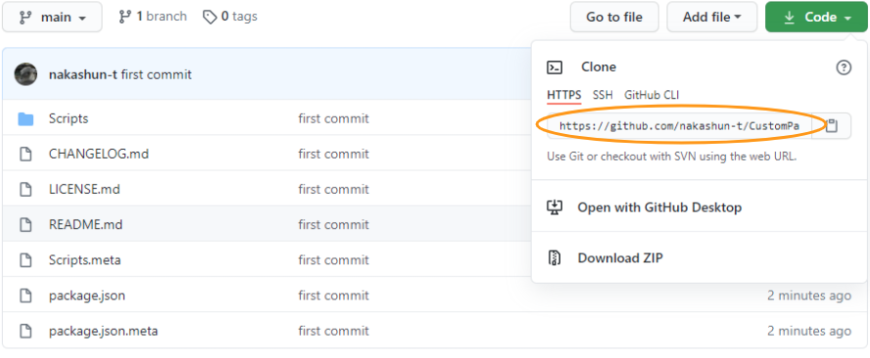Click the Clone help question icon
The width and height of the screenshot is (870, 358).
[844, 67]
